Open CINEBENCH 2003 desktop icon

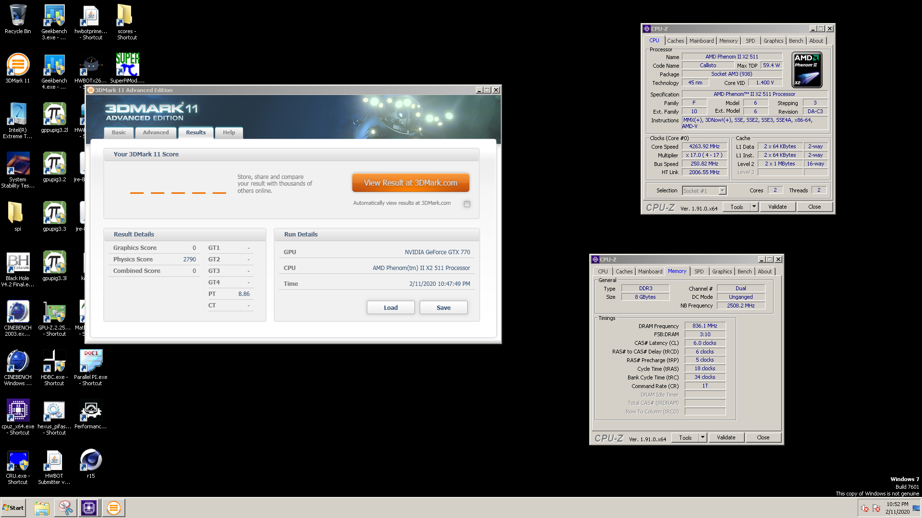18,318
